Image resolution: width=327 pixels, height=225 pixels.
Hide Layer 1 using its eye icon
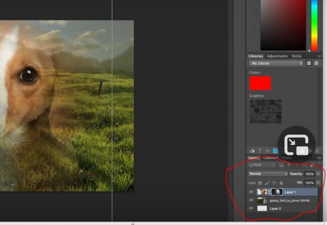coord(251,192)
